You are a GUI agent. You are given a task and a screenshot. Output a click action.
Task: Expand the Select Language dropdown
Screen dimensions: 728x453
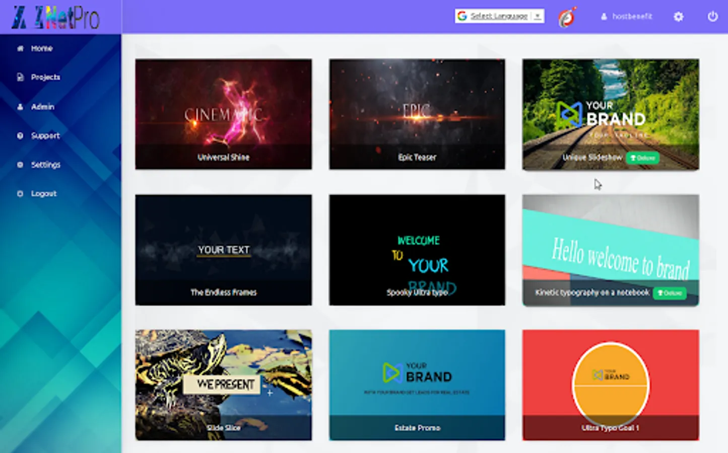click(499, 16)
